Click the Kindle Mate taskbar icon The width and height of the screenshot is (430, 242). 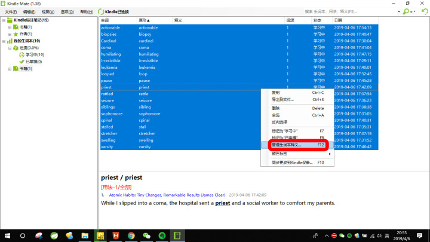pos(177,235)
